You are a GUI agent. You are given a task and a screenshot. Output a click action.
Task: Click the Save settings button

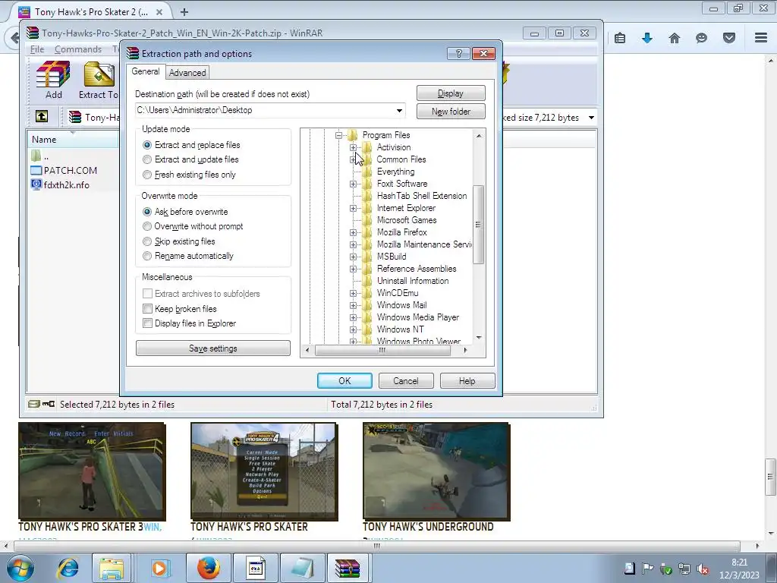pos(213,348)
